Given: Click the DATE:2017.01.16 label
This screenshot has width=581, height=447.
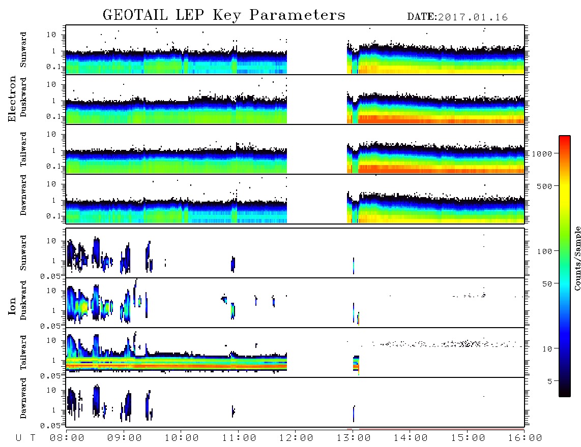Looking at the screenshot, I should 457,17.
